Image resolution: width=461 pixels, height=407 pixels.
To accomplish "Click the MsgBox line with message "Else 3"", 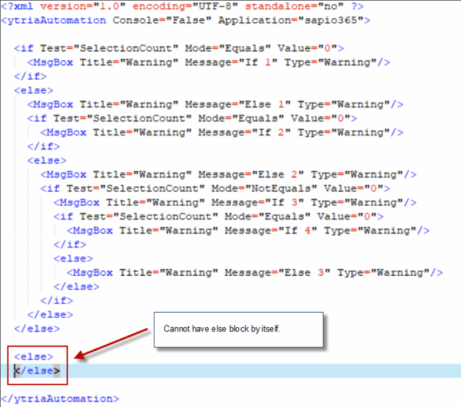I will [255, 273].
